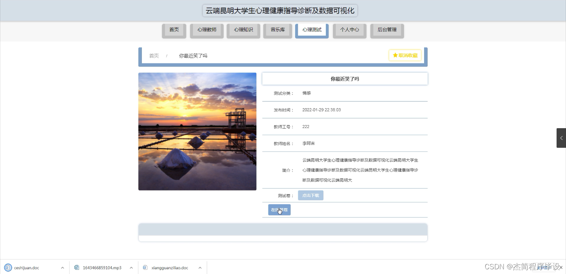Click the audio file icon for 1643466859104.mp3
Image resolution: width=566 pixels, height=274 pixels.
76,267
